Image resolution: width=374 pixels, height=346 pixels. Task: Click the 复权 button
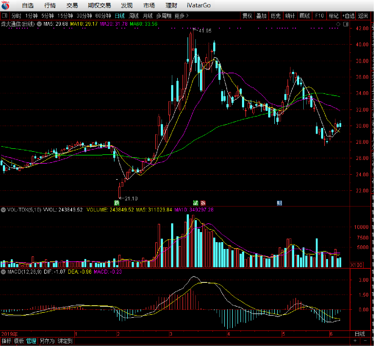(x=247, y=16)
